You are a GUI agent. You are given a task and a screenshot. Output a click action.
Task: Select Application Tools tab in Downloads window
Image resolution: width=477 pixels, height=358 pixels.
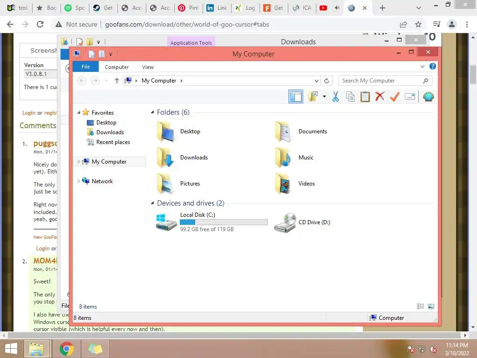tap(191, 42)
